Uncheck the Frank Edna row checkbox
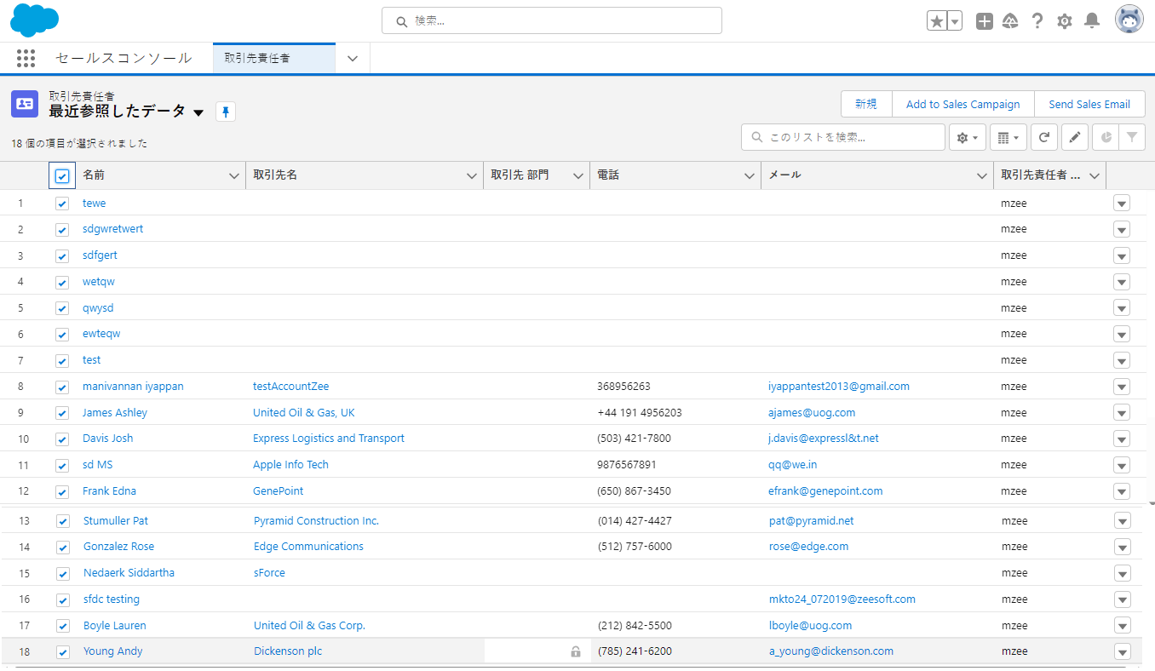The height and width of the screenshot is (671, 1155). pos(62,491)
